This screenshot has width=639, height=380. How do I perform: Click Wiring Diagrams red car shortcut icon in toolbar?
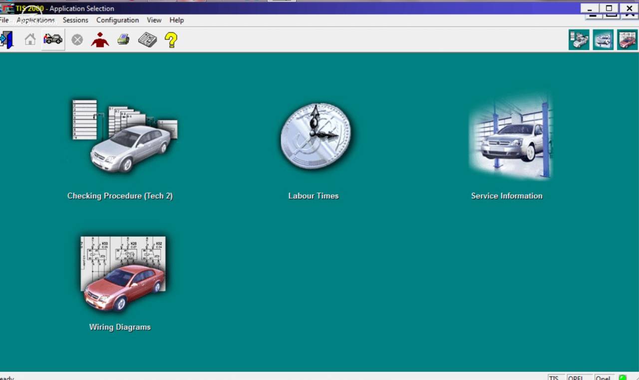(627, 40)
